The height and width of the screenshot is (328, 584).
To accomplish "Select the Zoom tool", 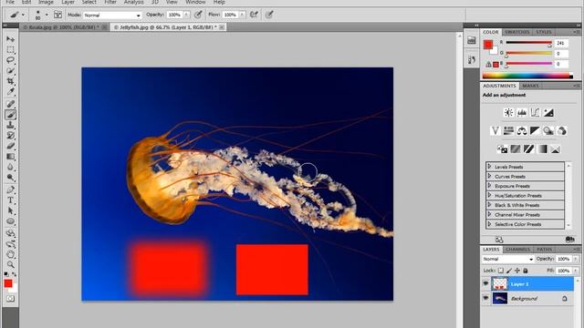I will (10, 265).
